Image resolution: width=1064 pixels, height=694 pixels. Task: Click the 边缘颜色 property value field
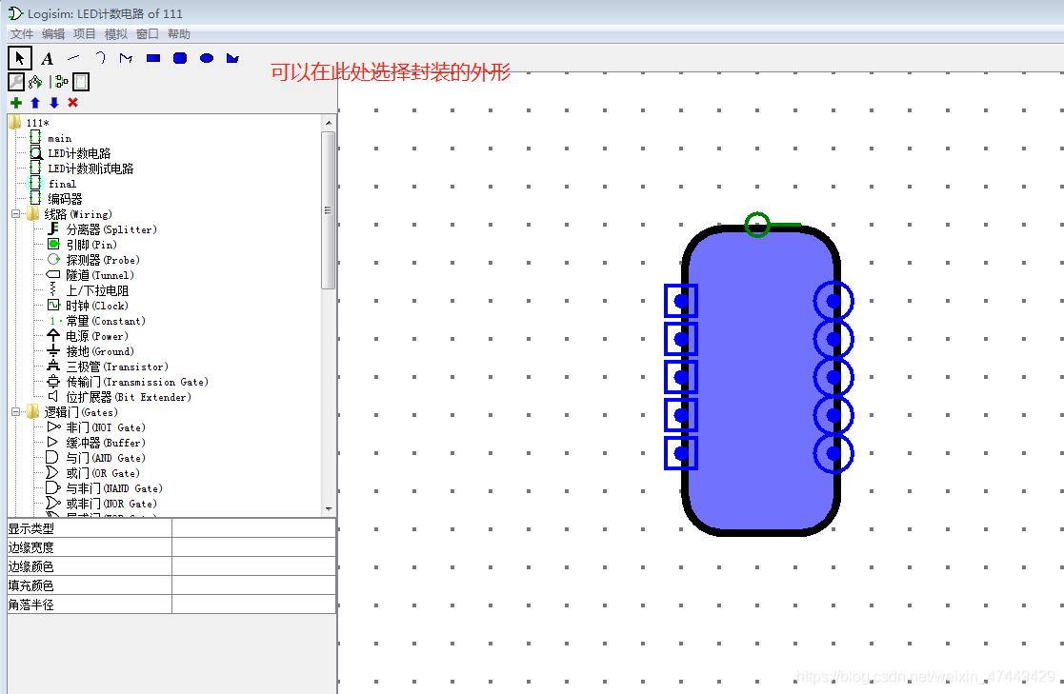253,566
